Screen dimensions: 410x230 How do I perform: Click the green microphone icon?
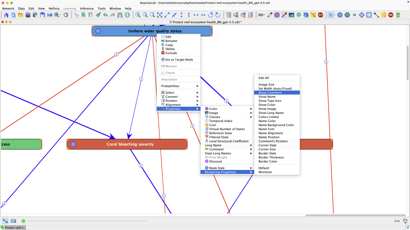tap(127, 15)
